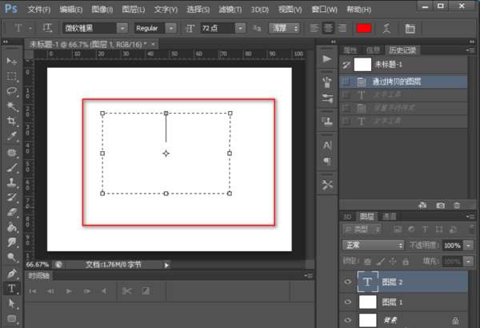Select the Clone Stamp tool
The width and height of the screenshot is (480, 328).
click(12, 182)
